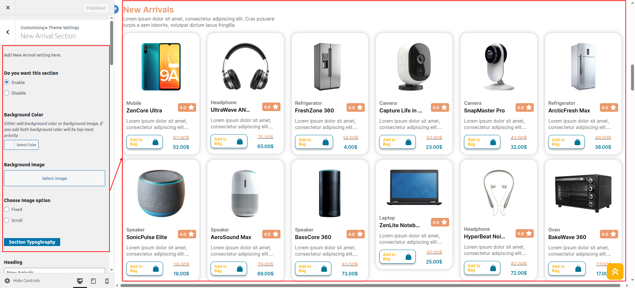
Task: Go back using the left chevron arrow
Action: [8, 32]
